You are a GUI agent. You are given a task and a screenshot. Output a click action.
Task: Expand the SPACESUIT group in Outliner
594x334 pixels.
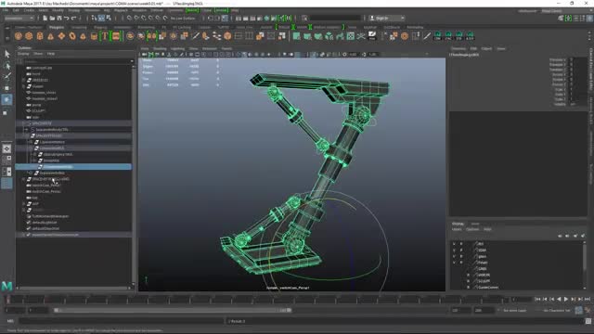tap(24, 123)
